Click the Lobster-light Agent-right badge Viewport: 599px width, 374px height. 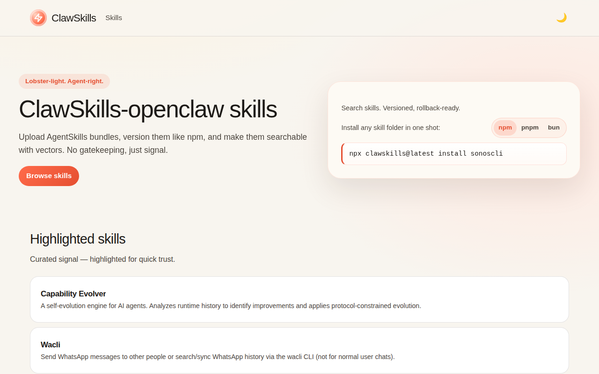tap(64, 81)
